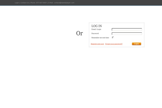The width and height of the screenshot is (162, 108).
Task: Focus the Email / Login input field
Action: (127, 29)
